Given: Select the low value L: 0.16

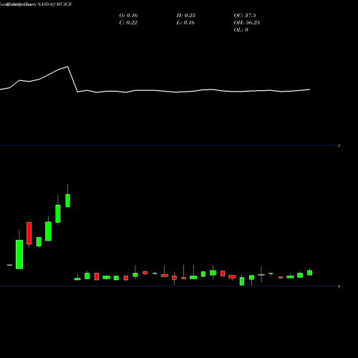Looking at the screenshot, I should pos(185,23).
